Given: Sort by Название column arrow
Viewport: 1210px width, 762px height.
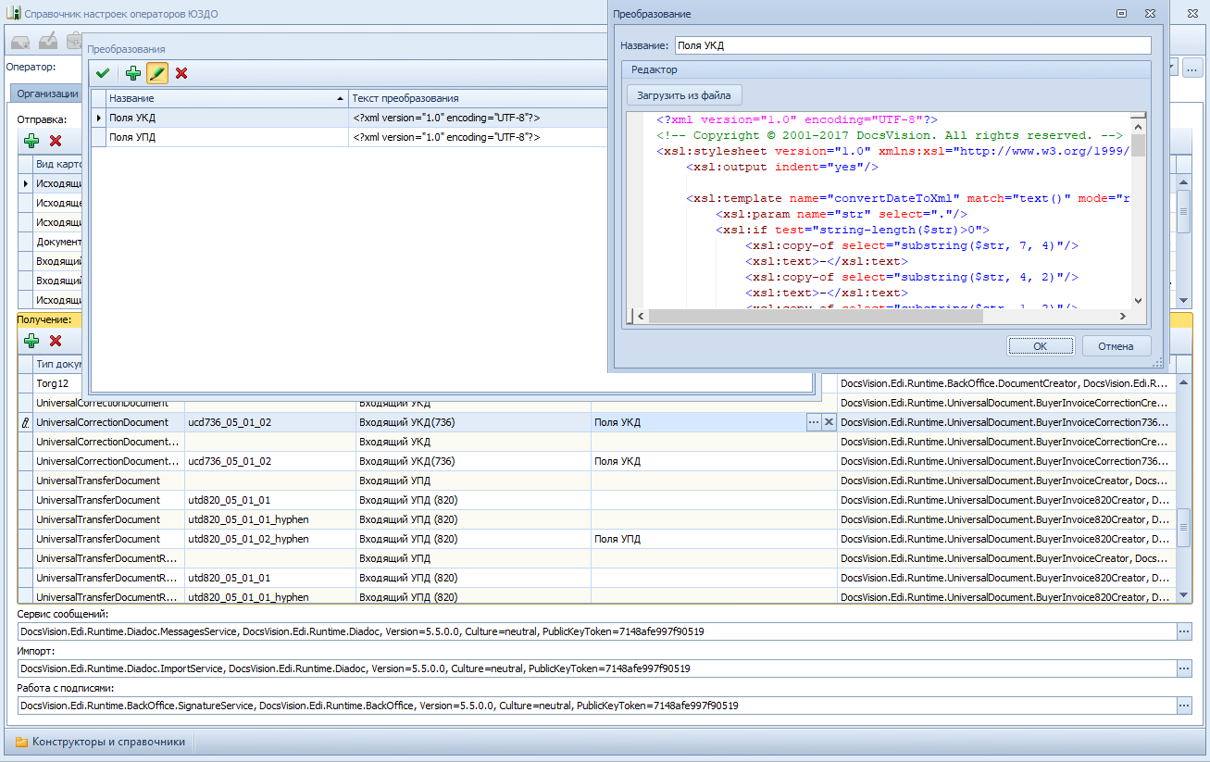Looking at the screenshot, I should click(340, 98).
